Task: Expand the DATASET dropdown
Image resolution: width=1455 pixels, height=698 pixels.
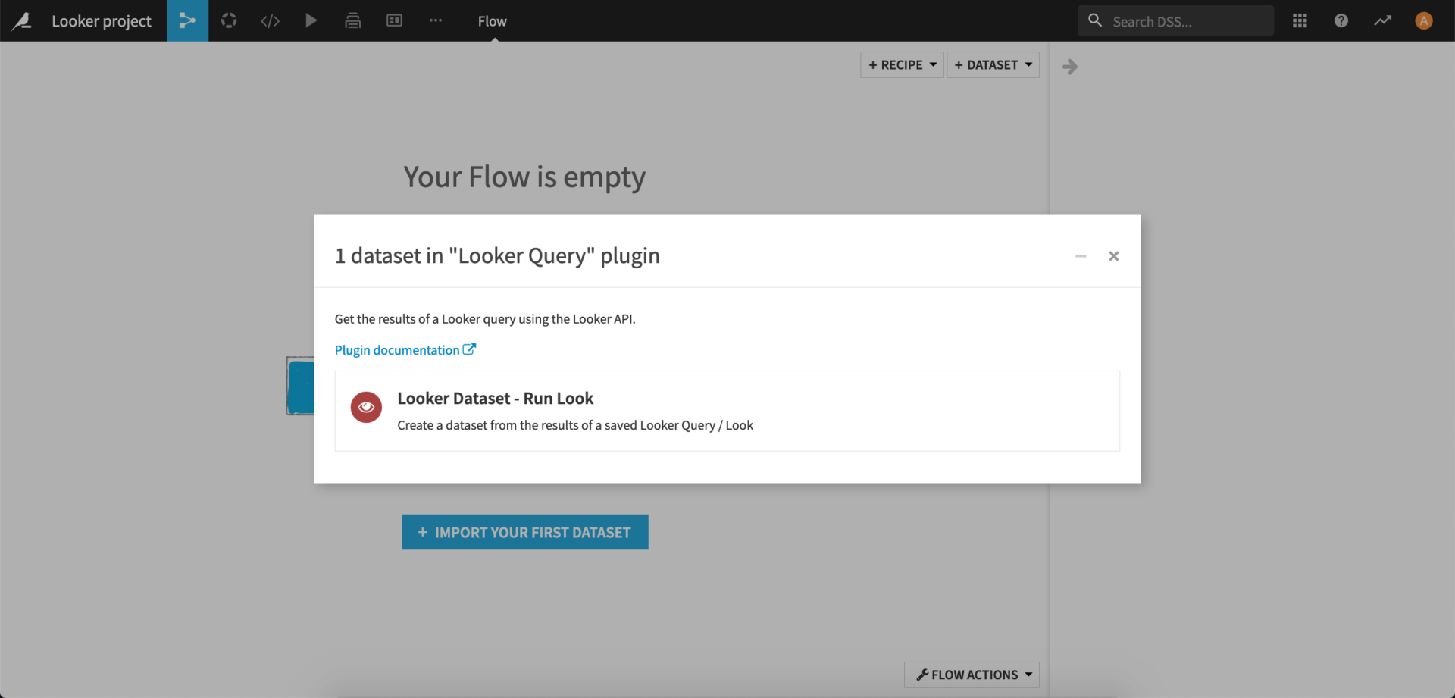Action: (993, 64)
